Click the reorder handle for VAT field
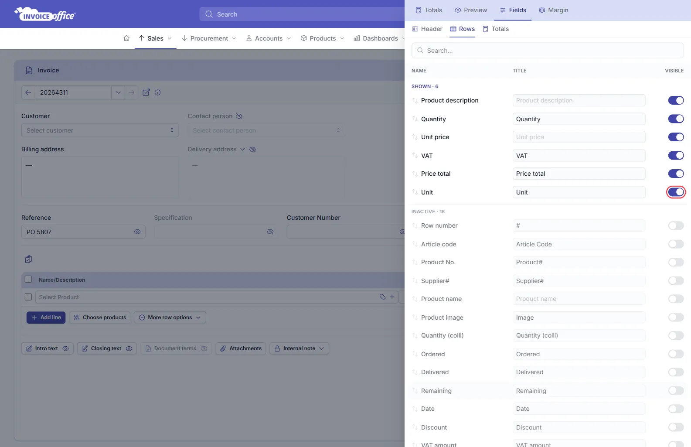Viewport: 691px width, 447px height. [x=415, y=156]
